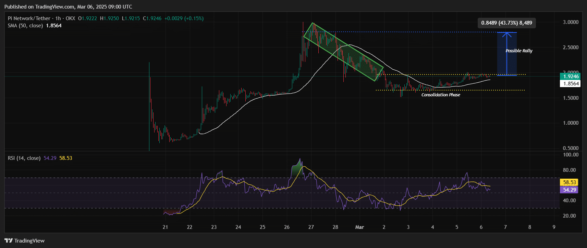Click the 1.0000 price axis label
Image resolution: width=587 pixels, height=248 pixels.
click(571, 123)
